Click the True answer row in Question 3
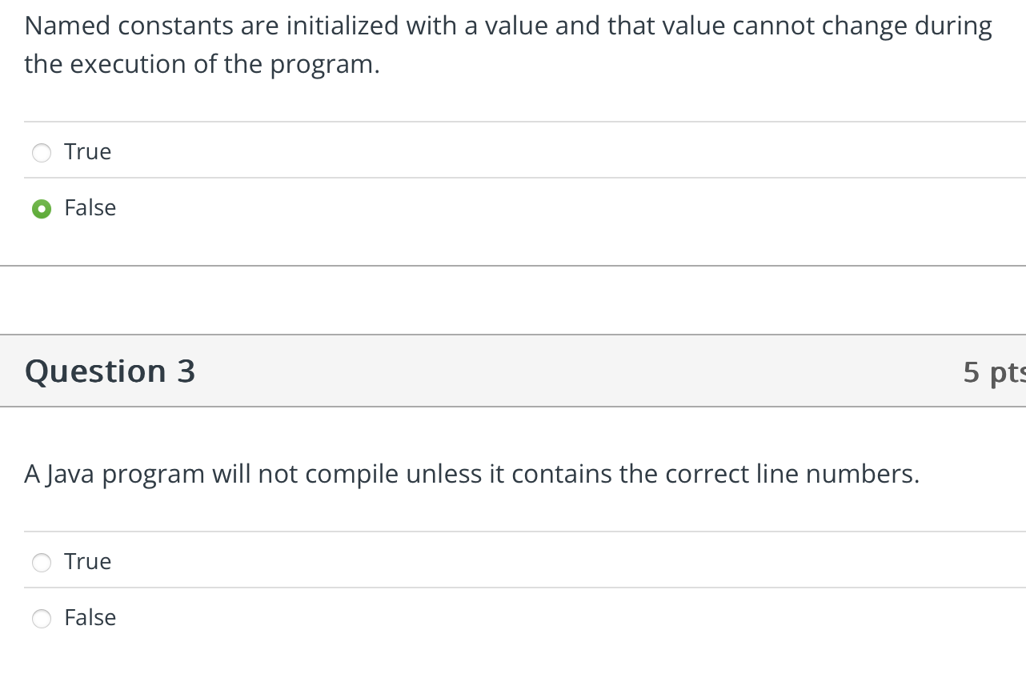 point(320,562)
